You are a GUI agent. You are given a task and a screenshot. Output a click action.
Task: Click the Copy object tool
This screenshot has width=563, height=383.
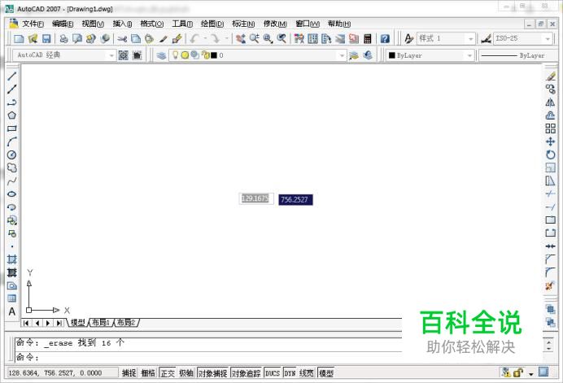pos(551,89)
